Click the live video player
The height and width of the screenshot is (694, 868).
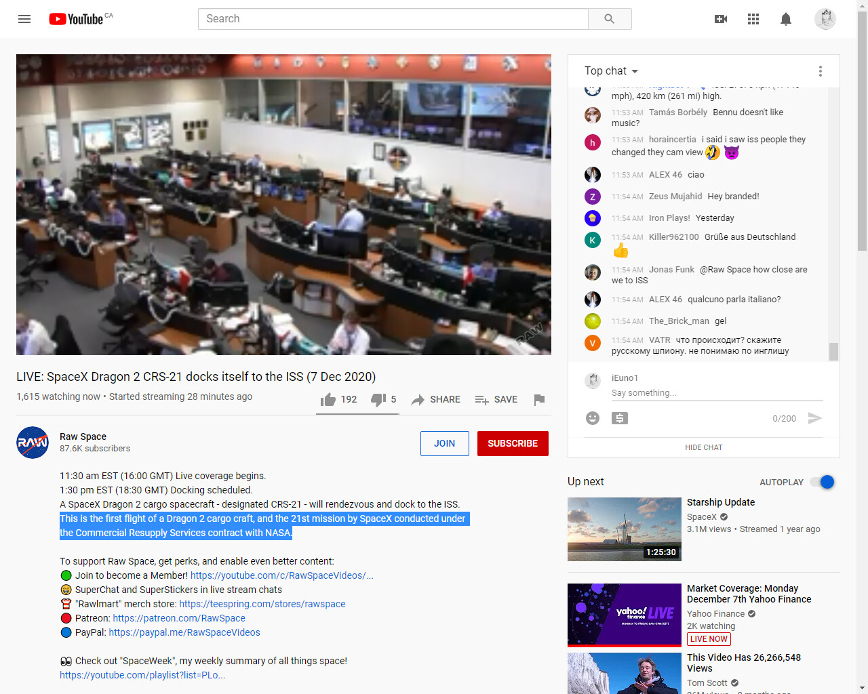click(x=283, y=205)
